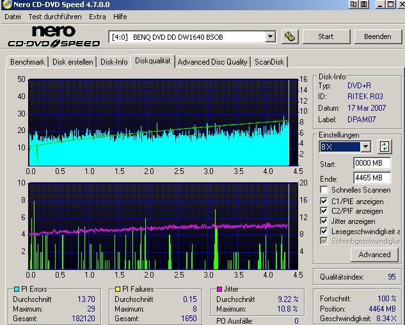Click Geschwindigkeit value 8.34 X
This screenshot has height=325, width=405.
click(386, 319)
